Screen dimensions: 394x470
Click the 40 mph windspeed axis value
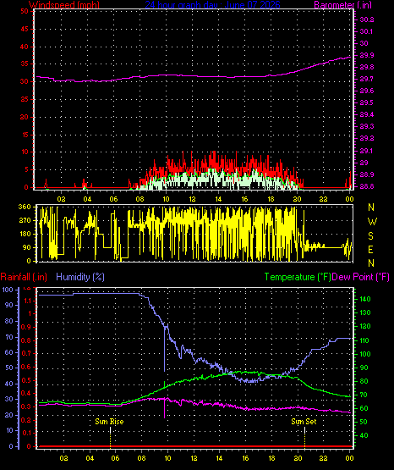(x=25, y=47)
